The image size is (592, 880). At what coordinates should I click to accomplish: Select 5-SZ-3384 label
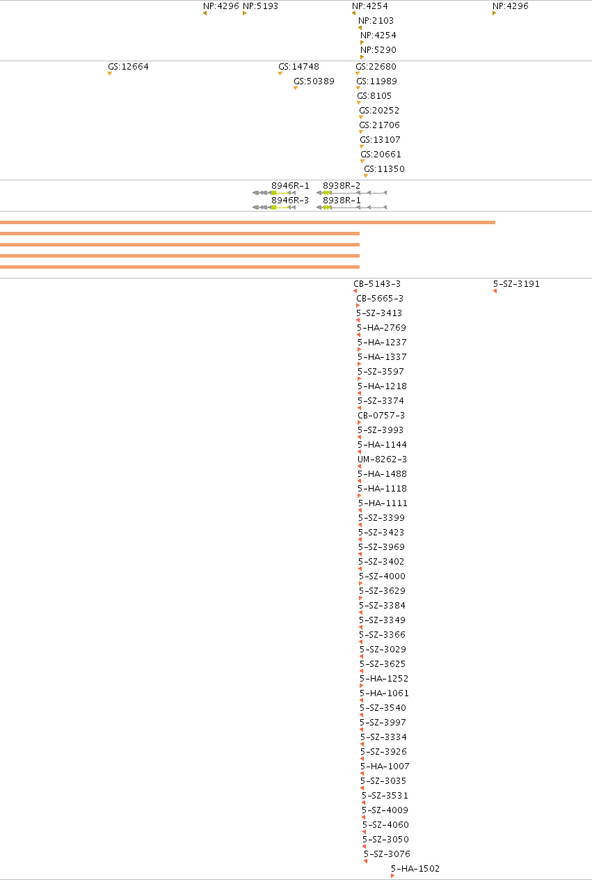(x=382, y=606)
